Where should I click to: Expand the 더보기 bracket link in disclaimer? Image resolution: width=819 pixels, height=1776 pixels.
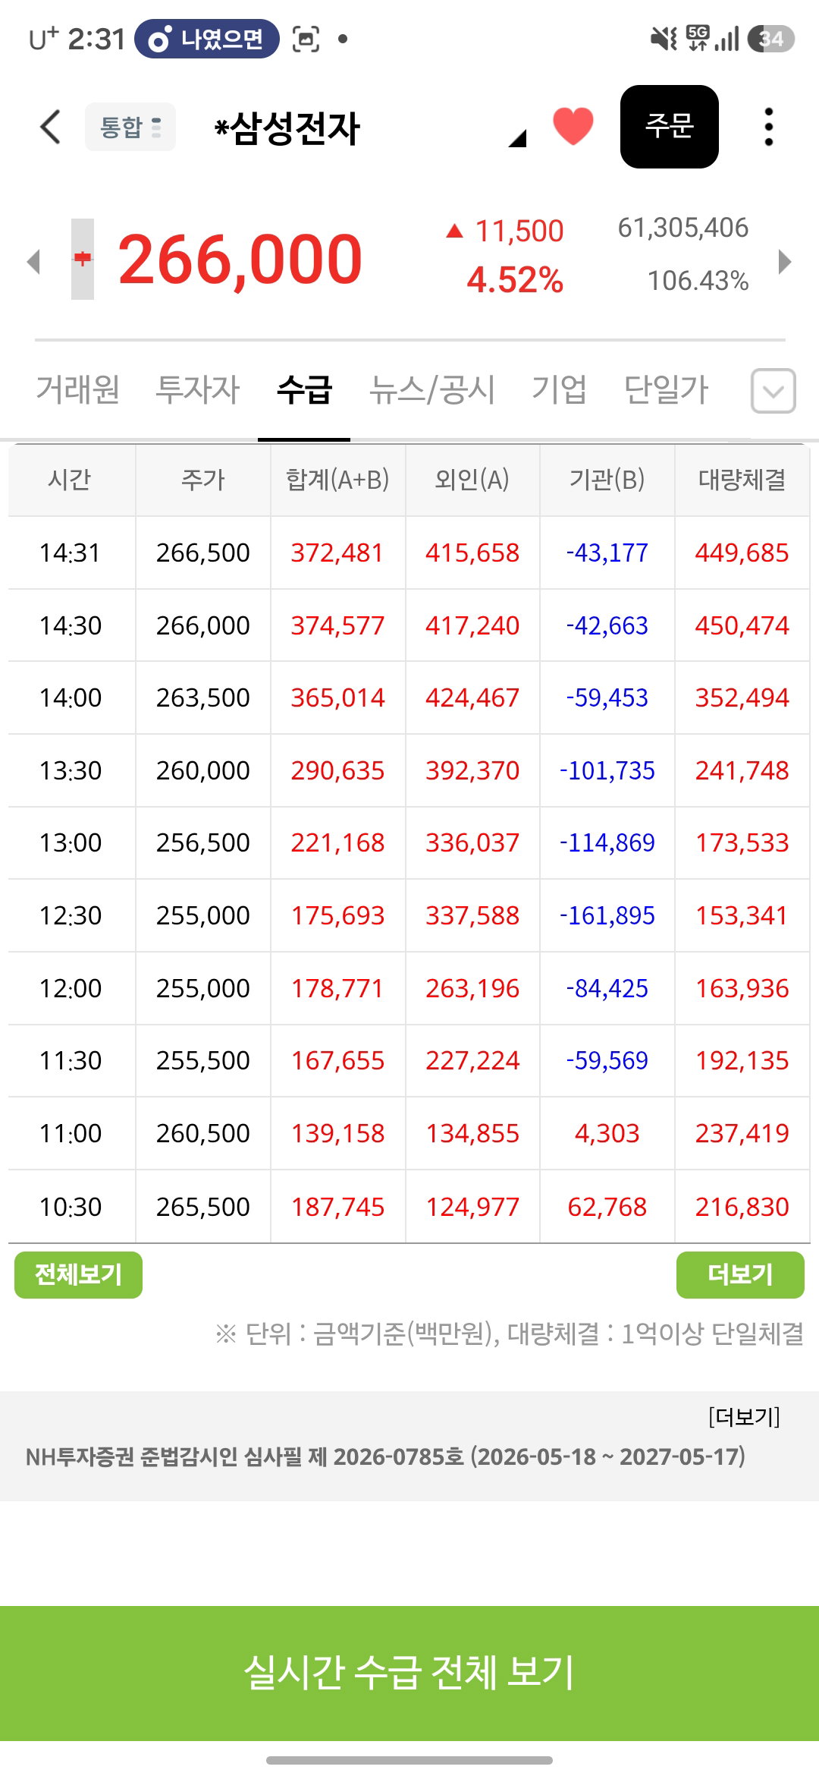(744, 1416)
